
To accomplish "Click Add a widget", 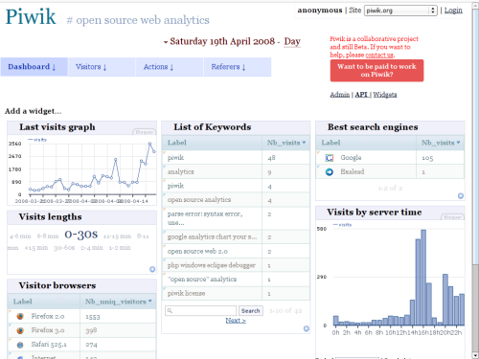I will (x=33, y=111).
